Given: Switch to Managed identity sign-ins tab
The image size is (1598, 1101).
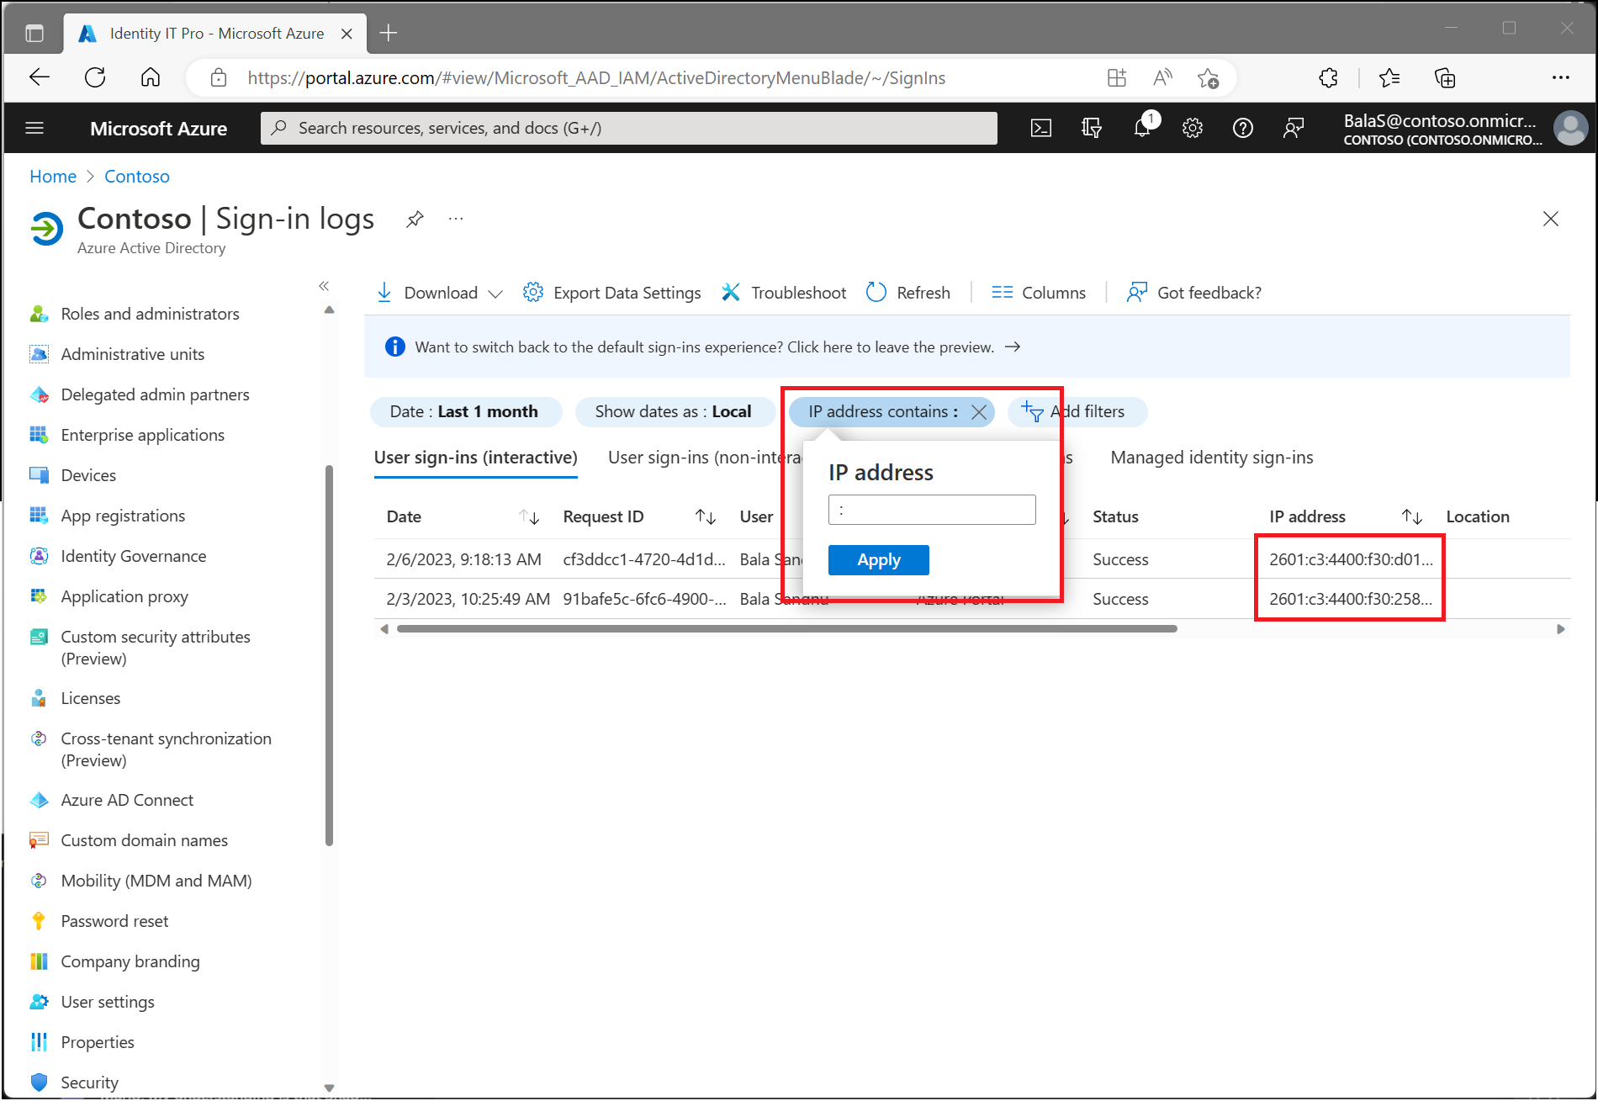Looking at the screenshot, I should point(1212,458).
